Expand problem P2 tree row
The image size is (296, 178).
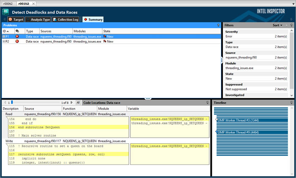click(x=4, y=42)
